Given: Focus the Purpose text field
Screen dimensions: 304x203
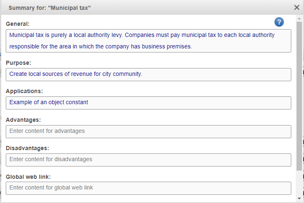Looking at the screenshot, I should coord(148,74).
